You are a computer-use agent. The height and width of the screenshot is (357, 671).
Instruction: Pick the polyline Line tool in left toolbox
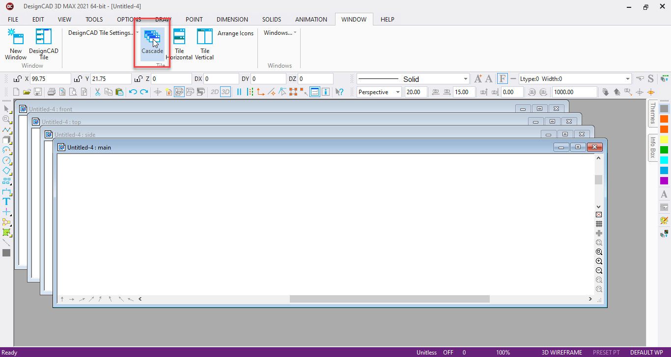point(6,129)
